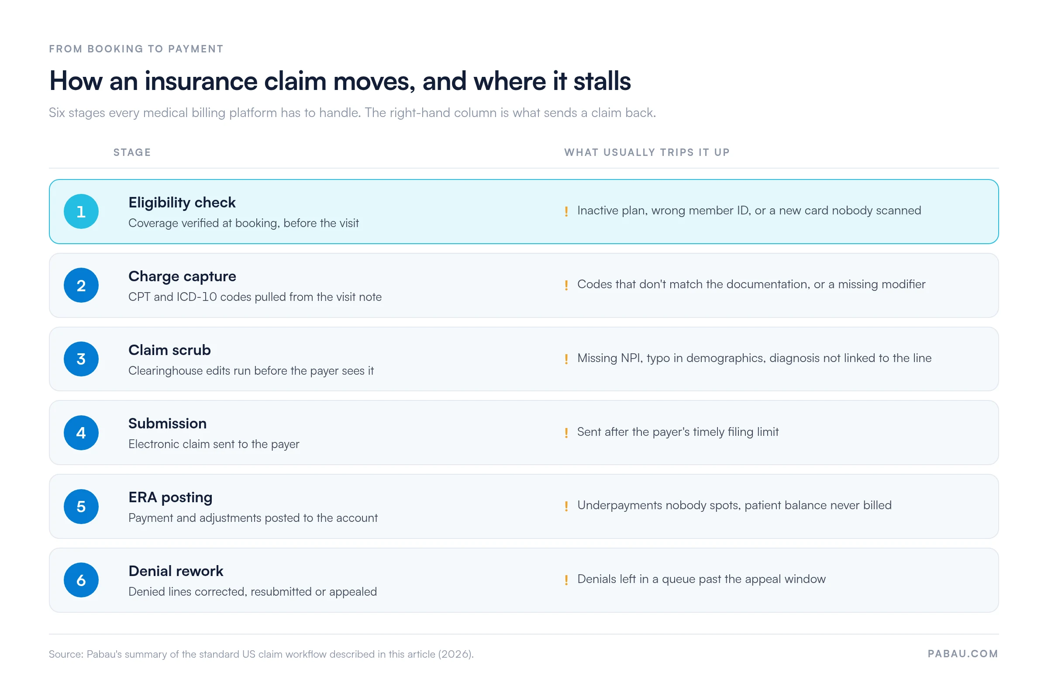1048x697 pixels.
Task: Click the 'STAGE' column header
Action: (132, 152)
